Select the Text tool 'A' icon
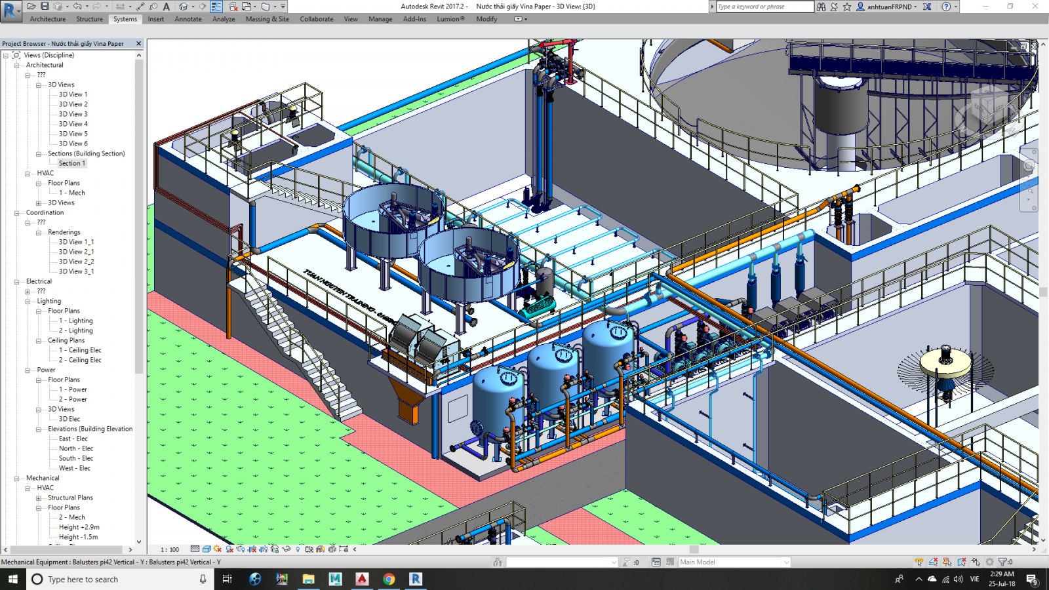 point(167,7)
